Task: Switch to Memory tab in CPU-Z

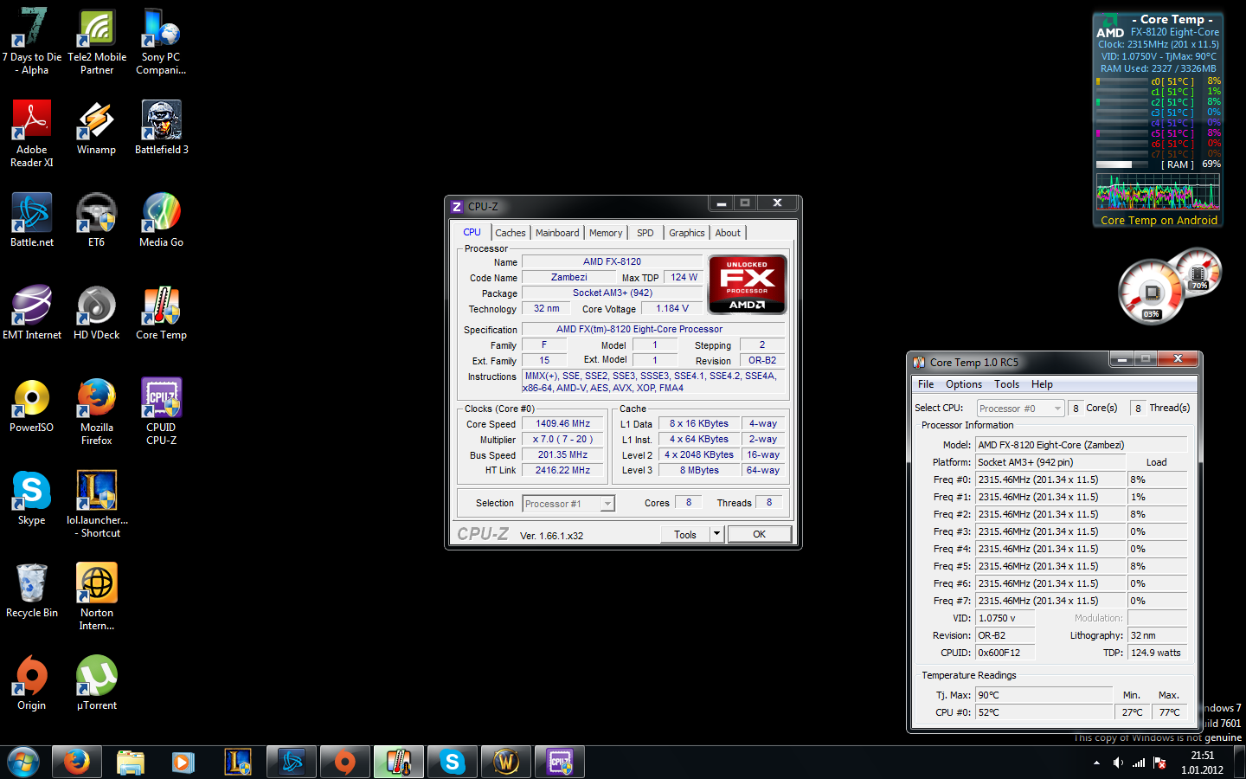Action: click(x=606, y=233)
